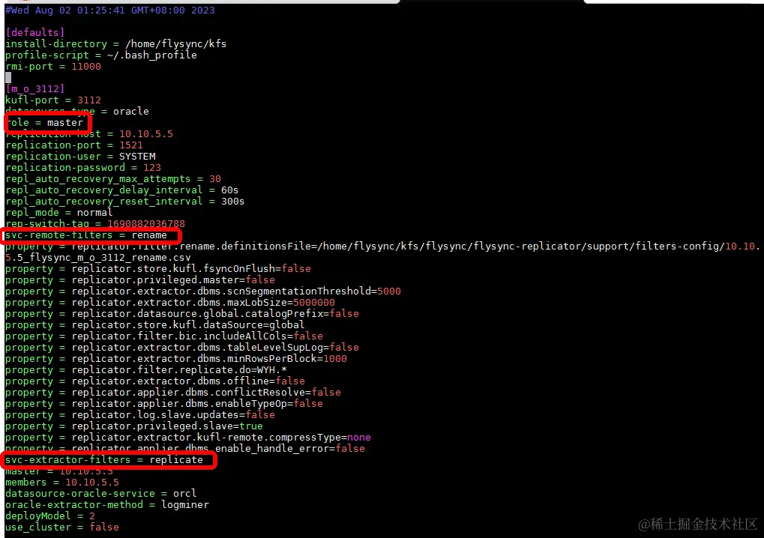Click the 'use_cluster = false' line
The image size is (764, 538).
62,527
